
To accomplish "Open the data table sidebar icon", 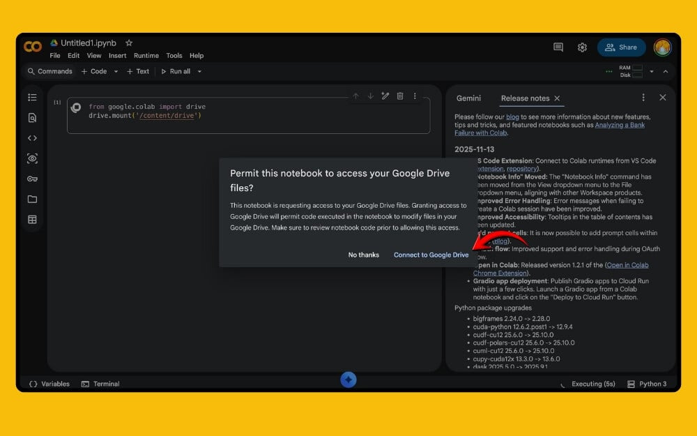I will (32, 219).
